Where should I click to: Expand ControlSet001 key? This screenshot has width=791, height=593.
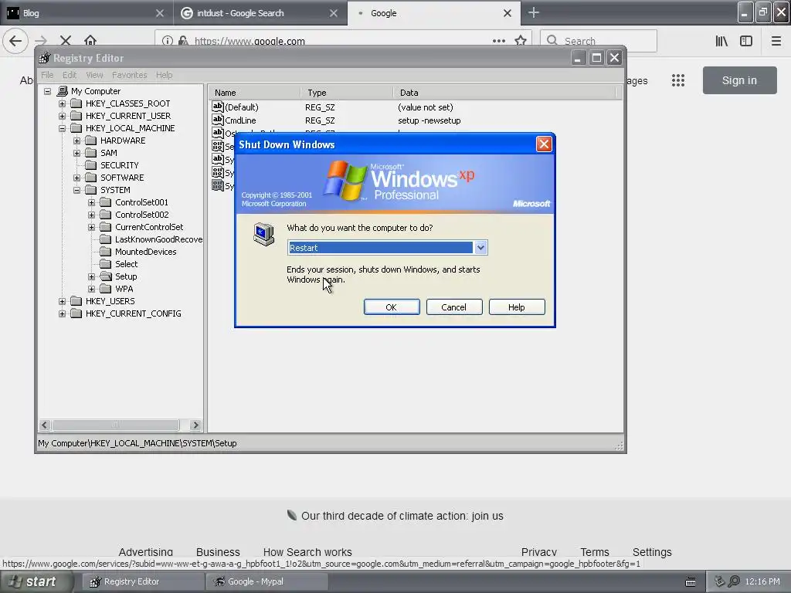coord(91,203)
